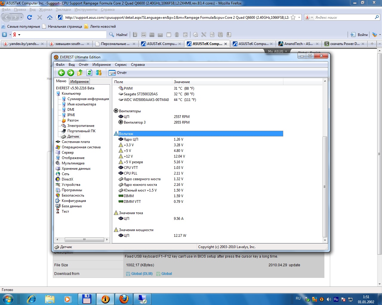Click the floppy disk icon in the taskbar
Viewport: 382px width, 305px height.
tap(87, 299)
